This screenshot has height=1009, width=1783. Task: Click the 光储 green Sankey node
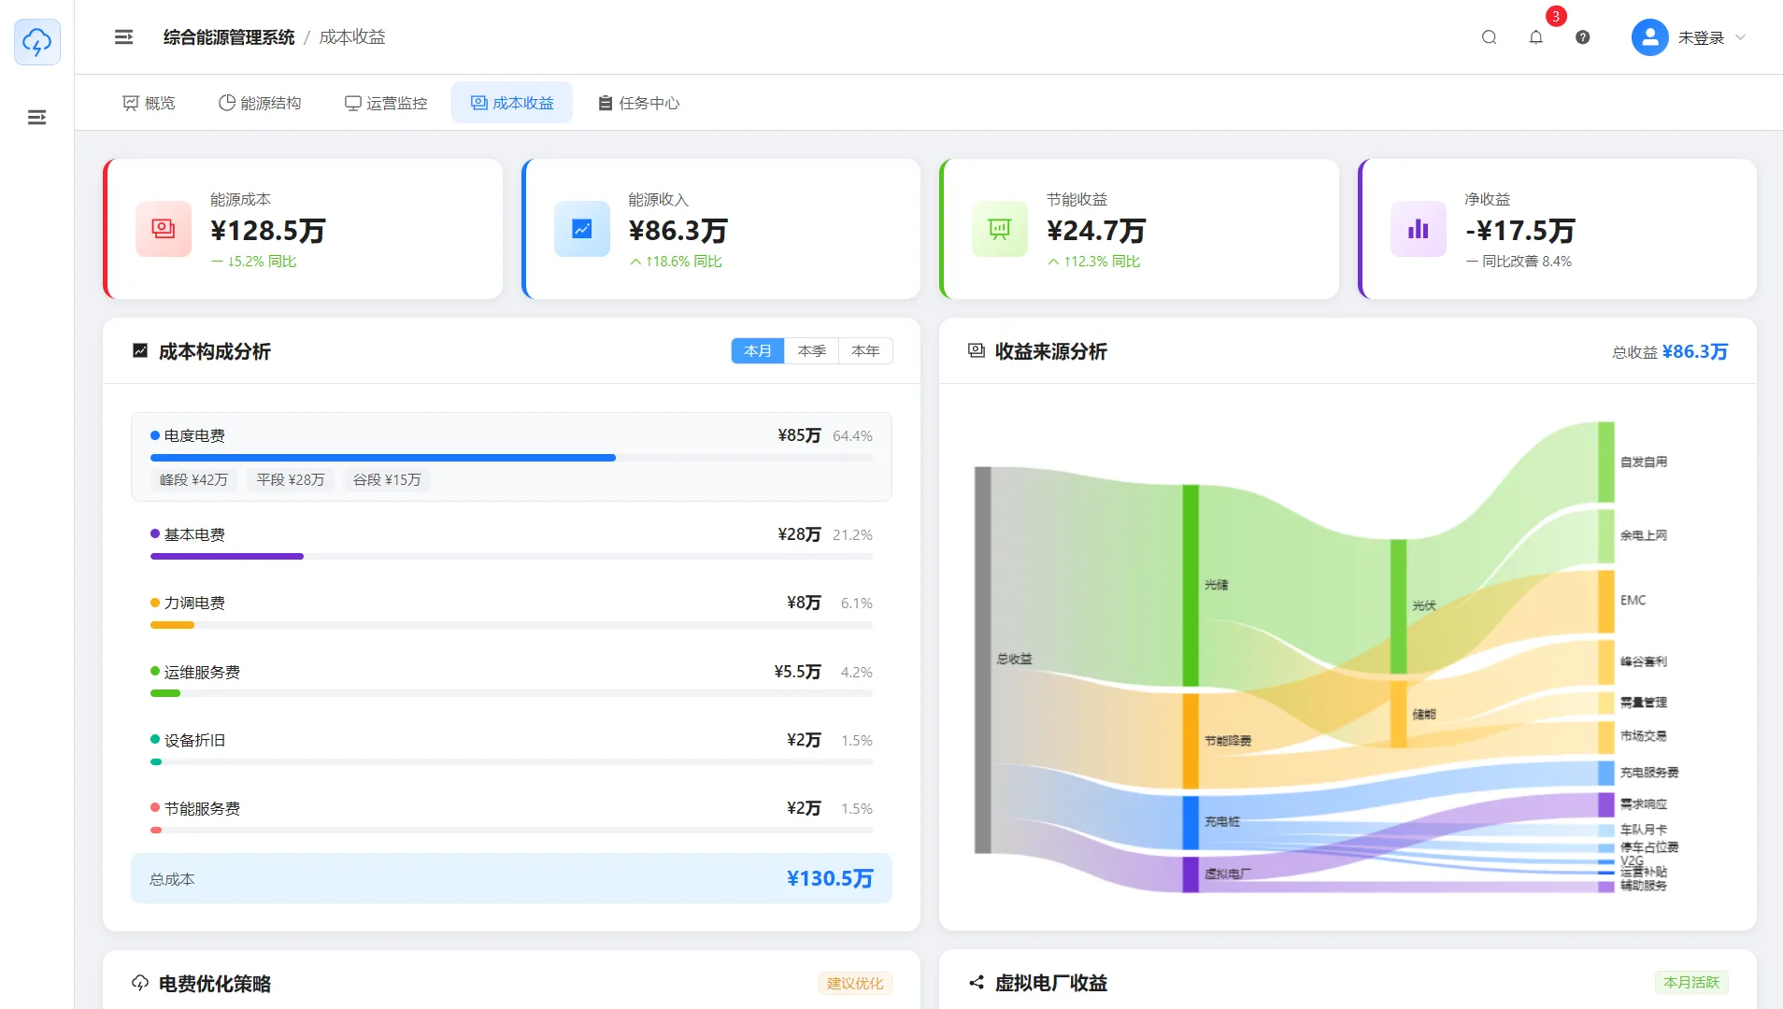point(1191,586)
